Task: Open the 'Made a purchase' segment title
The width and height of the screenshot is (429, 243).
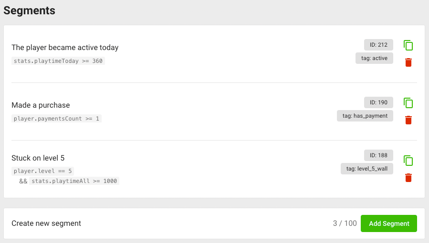Action: (x=41, y=105)
